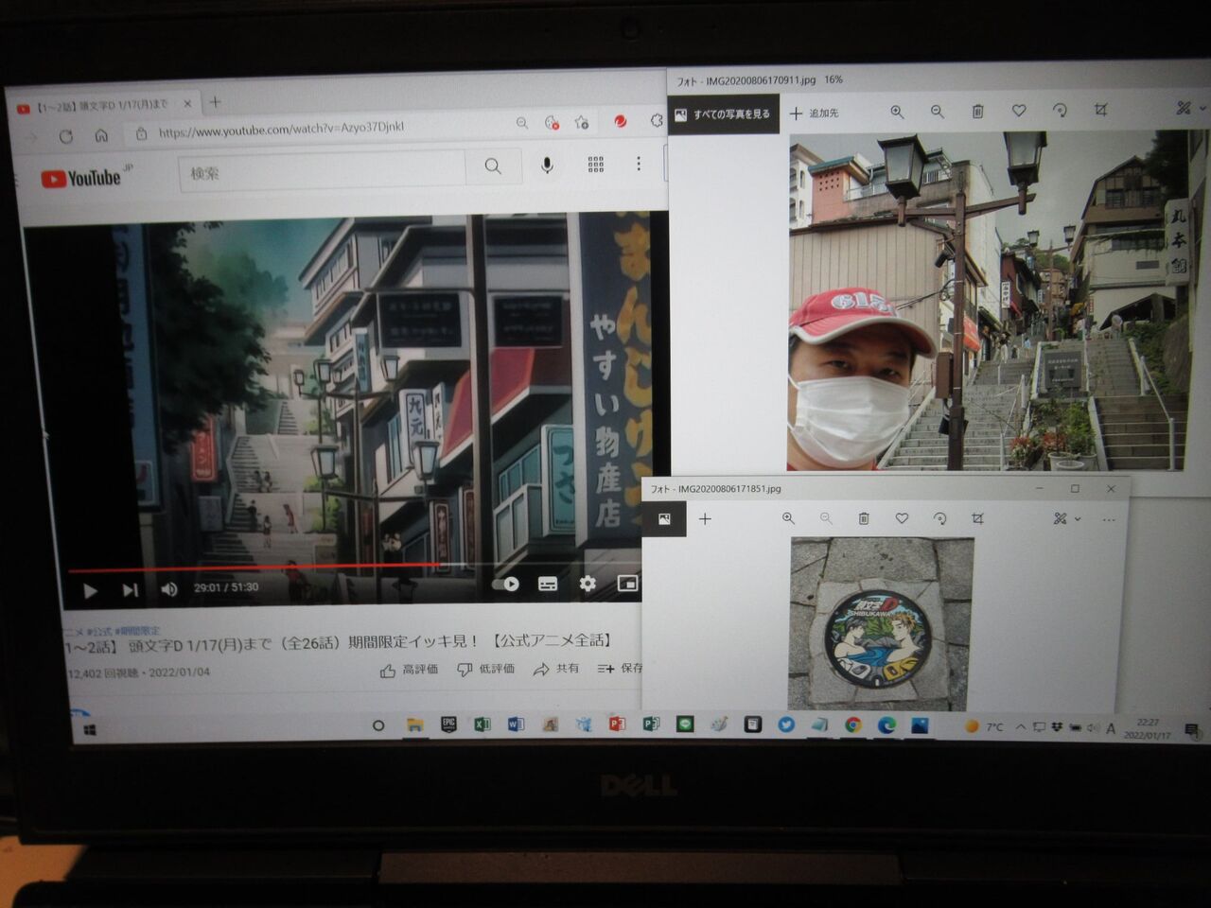Open YouTube three-dot settings menu
Image resolution: width=1211 pixels, height=908 pixels.
[x=639, y=164]
